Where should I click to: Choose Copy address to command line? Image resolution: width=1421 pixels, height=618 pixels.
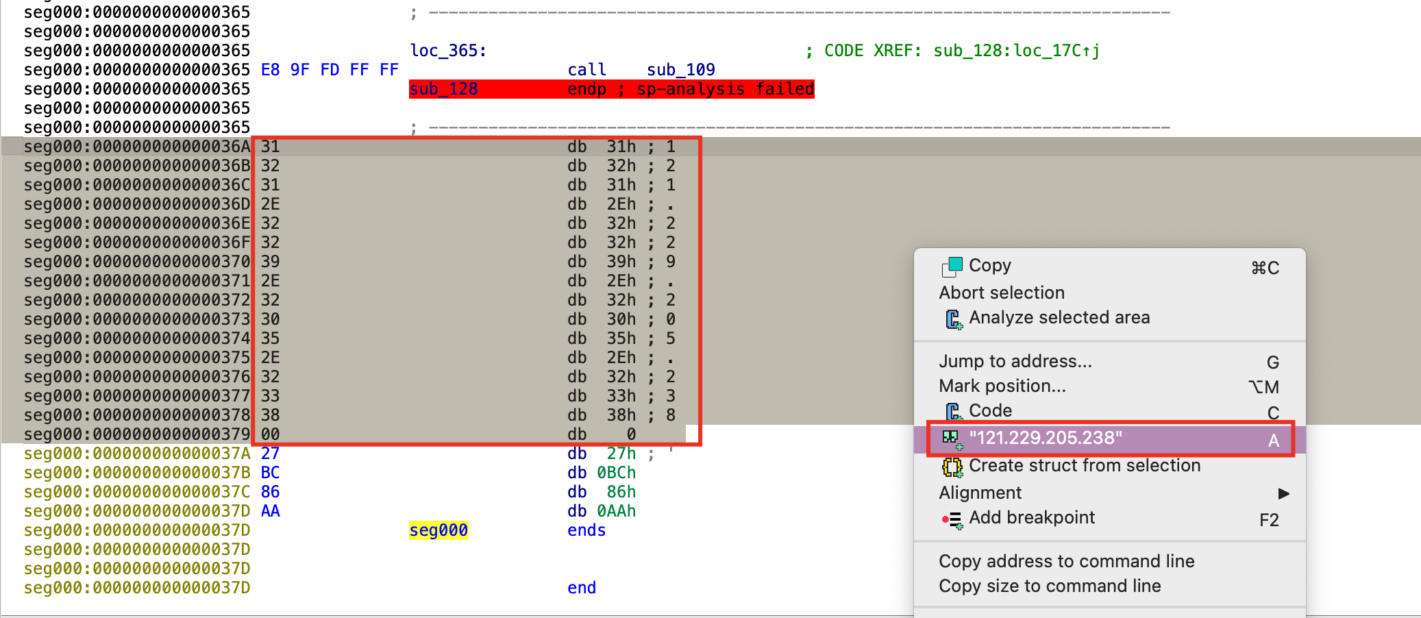coord(1066,561)
